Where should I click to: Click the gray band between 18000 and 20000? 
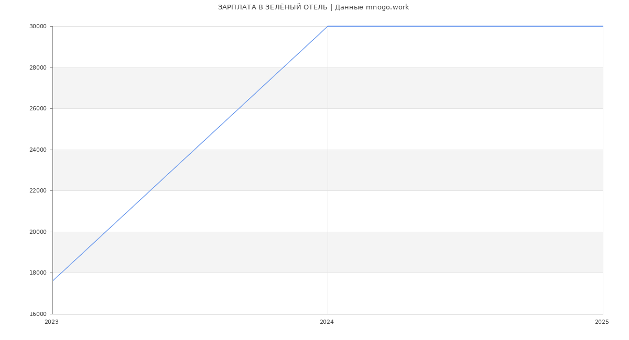point(419,252)
